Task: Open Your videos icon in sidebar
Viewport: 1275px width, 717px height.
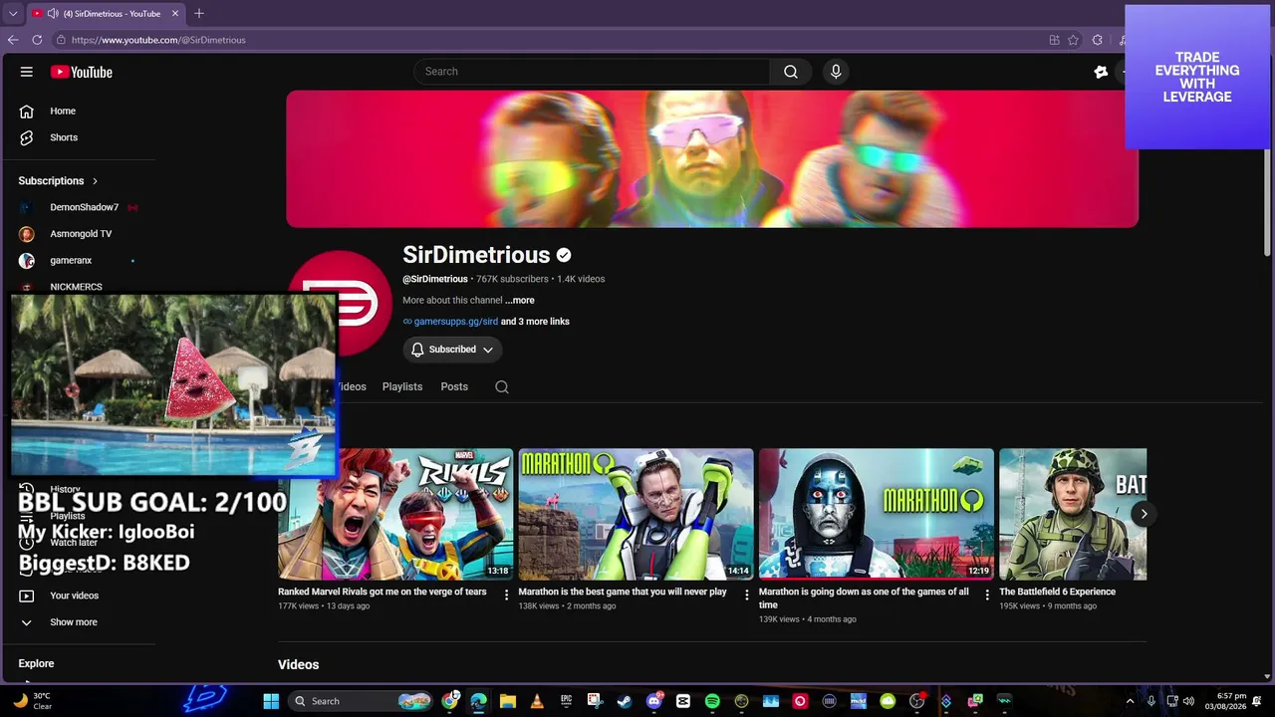Action: coord(27,596)
